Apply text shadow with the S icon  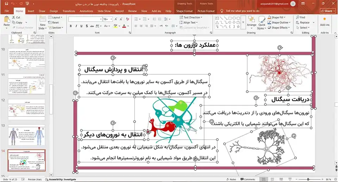click(87, 26)
